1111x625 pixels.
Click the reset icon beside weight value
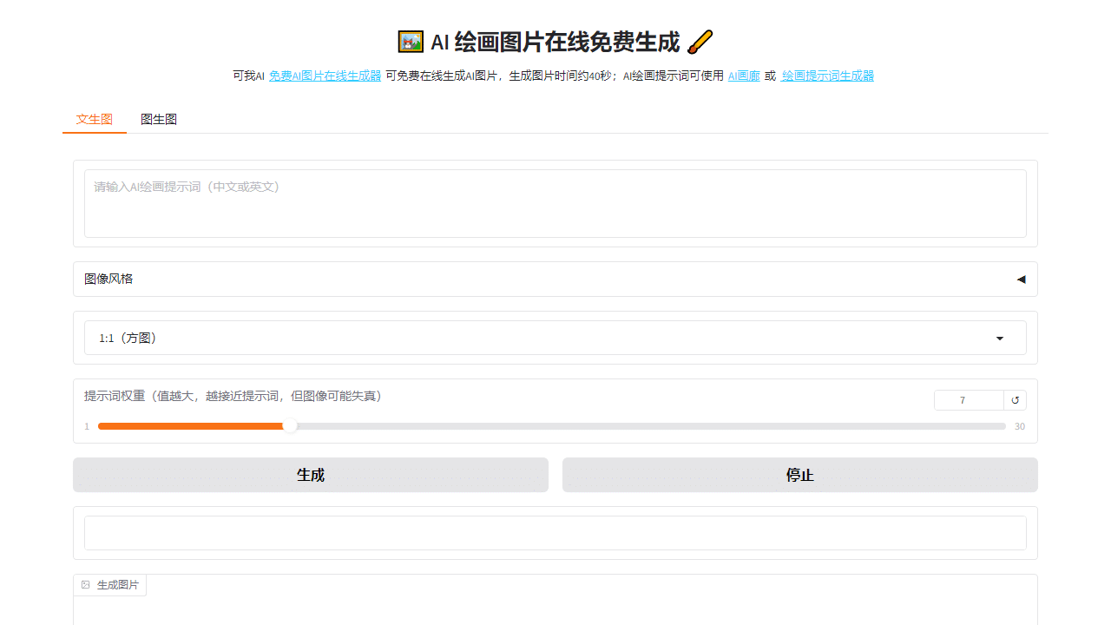click(1016, 400)
